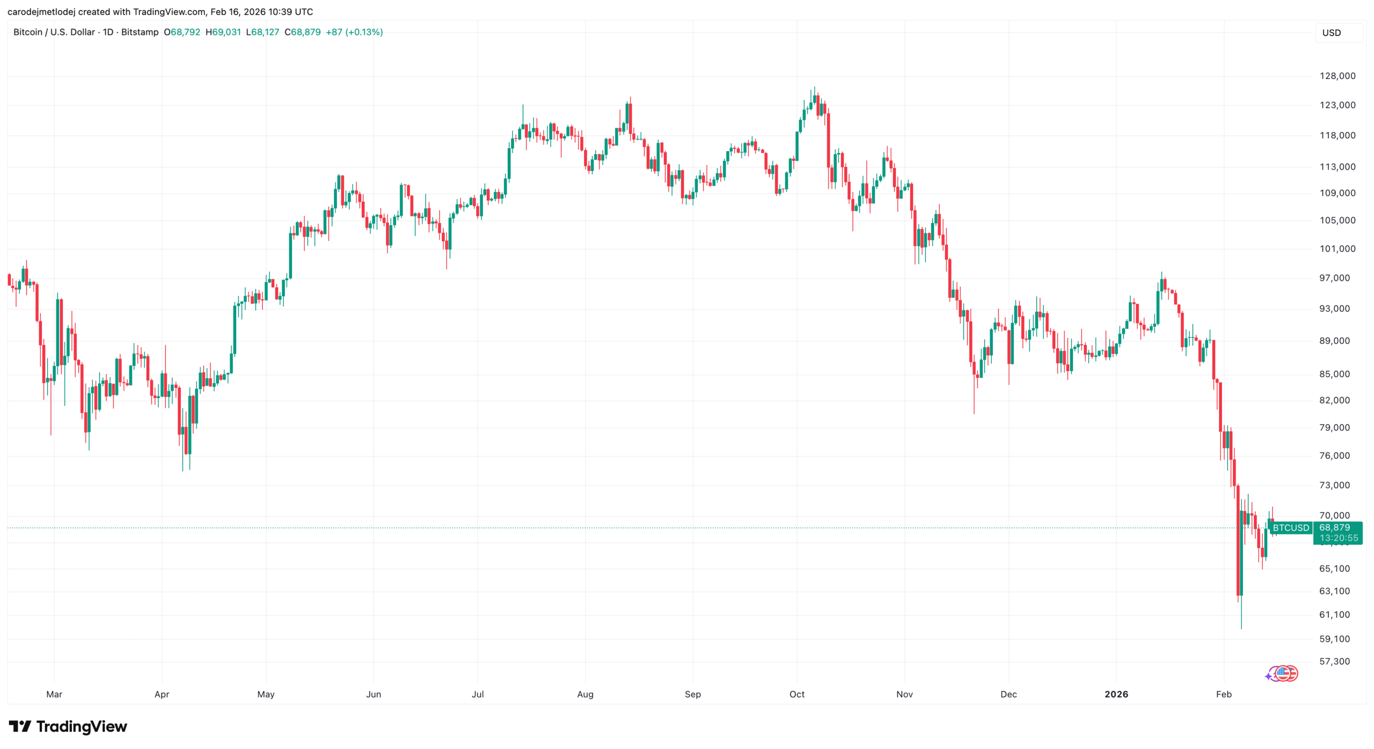Click the 57,300 price axis label
The image size is (1374, 749).
(x=1334, y=662)
